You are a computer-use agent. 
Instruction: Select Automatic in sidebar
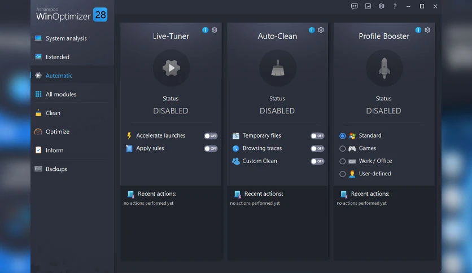72,76
